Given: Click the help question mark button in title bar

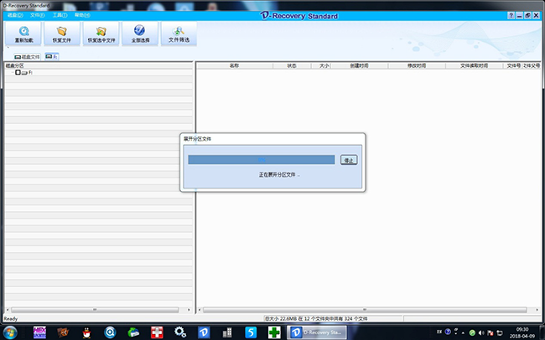Looking at the screenshot, I should 511,15.
